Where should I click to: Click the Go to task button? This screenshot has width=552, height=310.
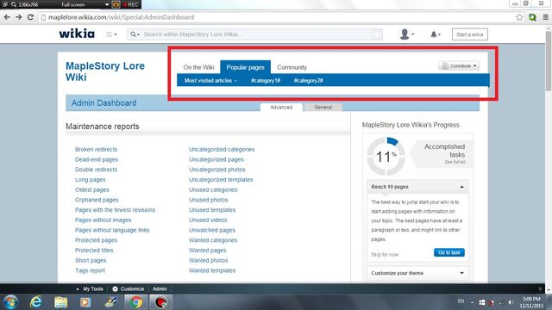coord(449,252)
